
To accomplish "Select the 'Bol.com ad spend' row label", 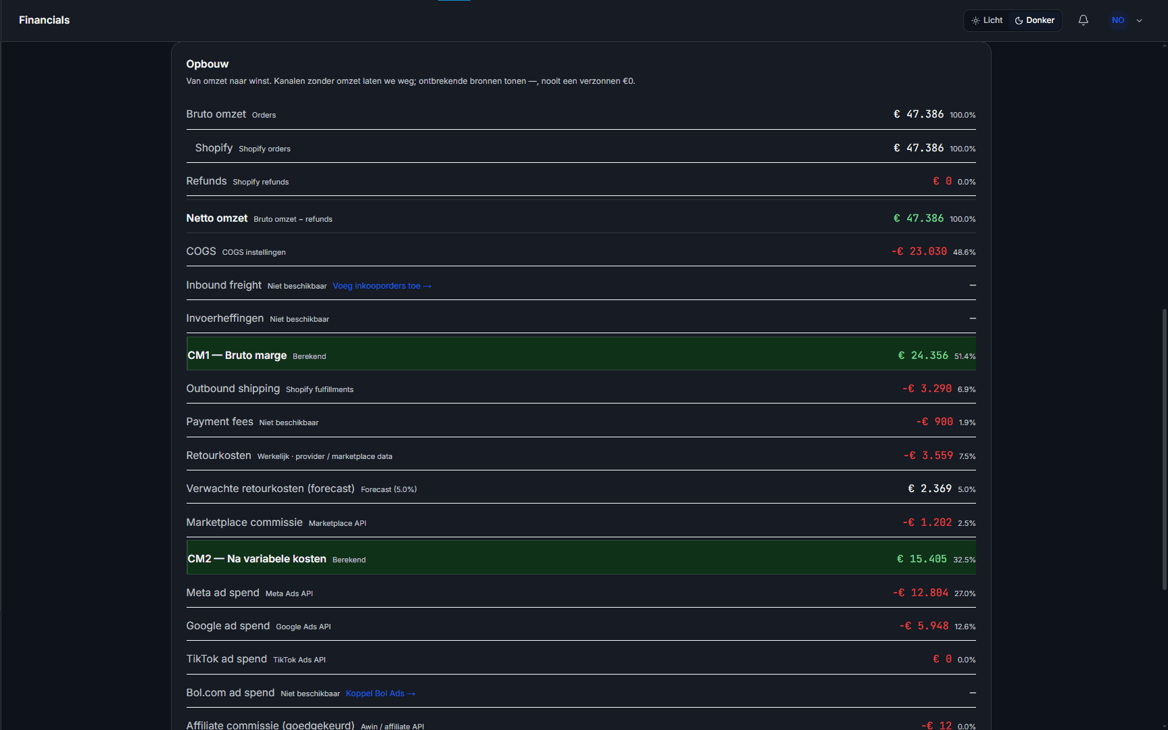I will point(230,693).
